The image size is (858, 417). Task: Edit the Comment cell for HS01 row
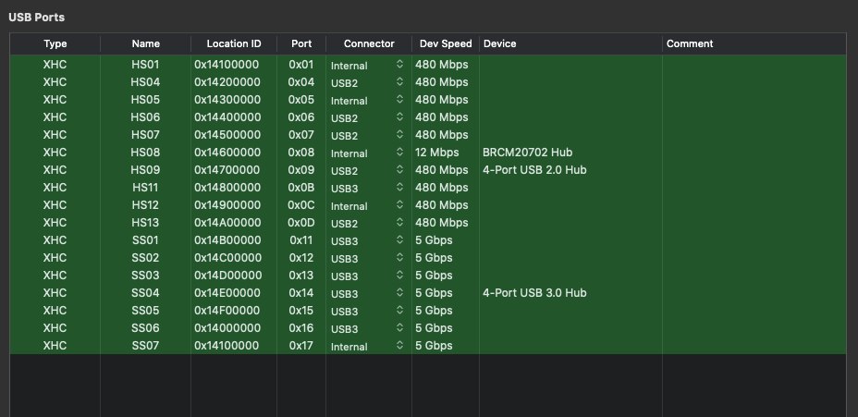click(754, 65)
